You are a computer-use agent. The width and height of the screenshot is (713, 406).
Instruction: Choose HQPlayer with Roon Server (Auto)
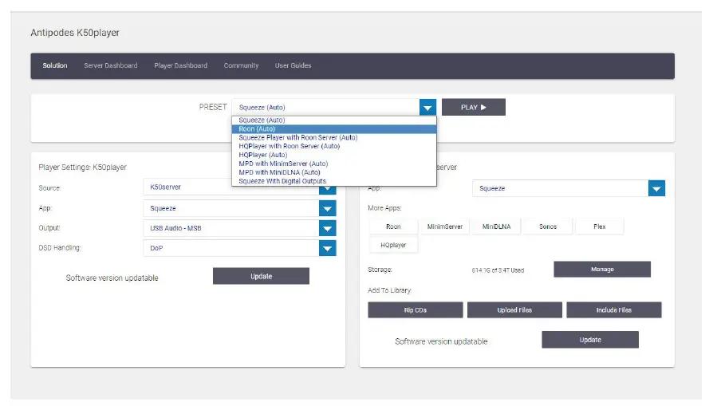tap(333, 146)
